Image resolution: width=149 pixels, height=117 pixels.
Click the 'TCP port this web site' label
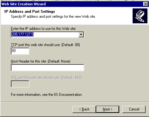click(x=45, y=45)
